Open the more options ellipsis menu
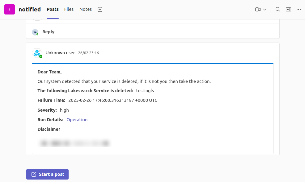The height and width of the screenshot is (182, 305). [299, 10]
